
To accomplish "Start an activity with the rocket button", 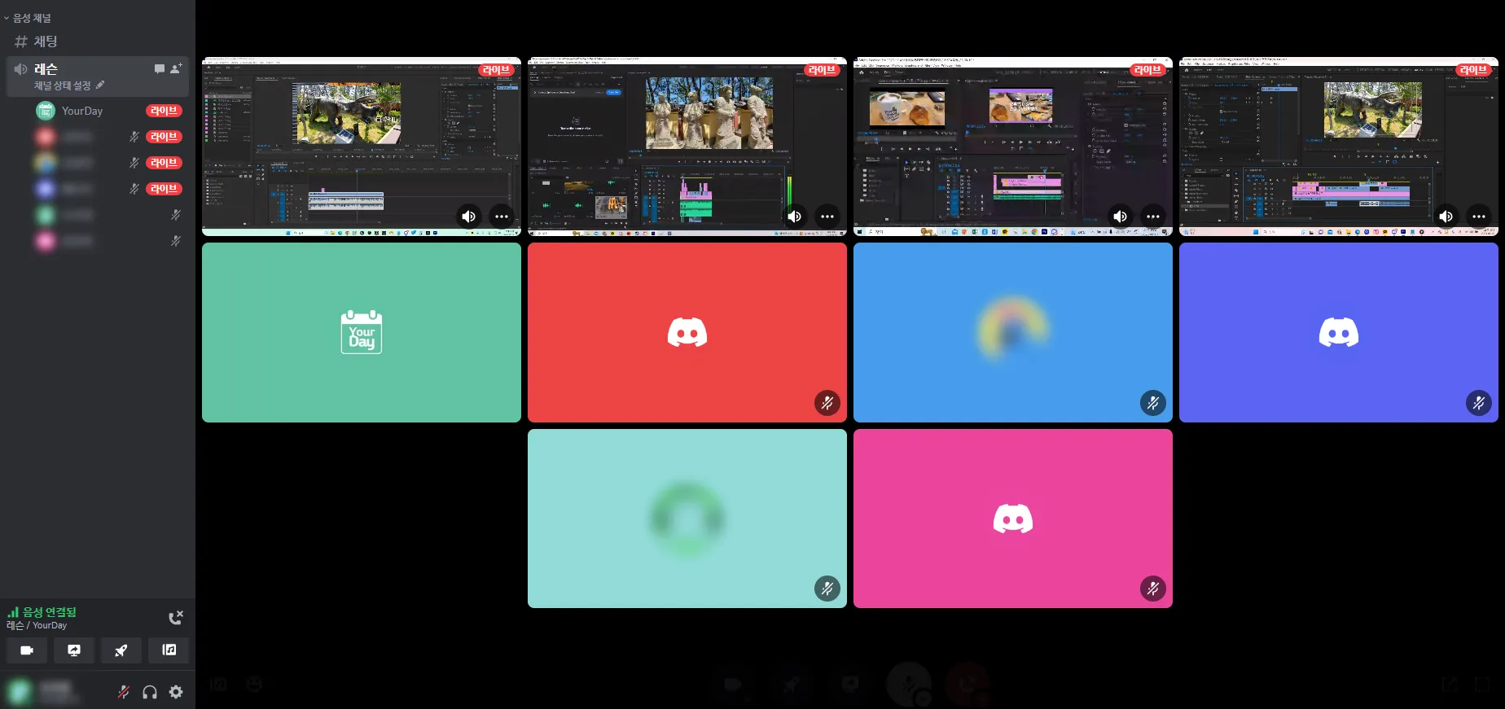I will click(x=121, y=650).
